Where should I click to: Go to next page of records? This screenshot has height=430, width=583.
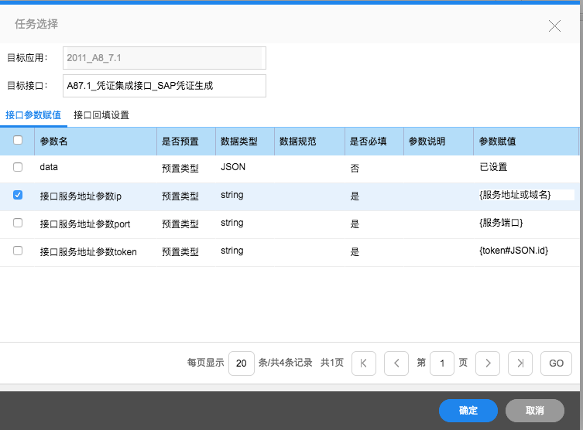click(x=487, y=363)
